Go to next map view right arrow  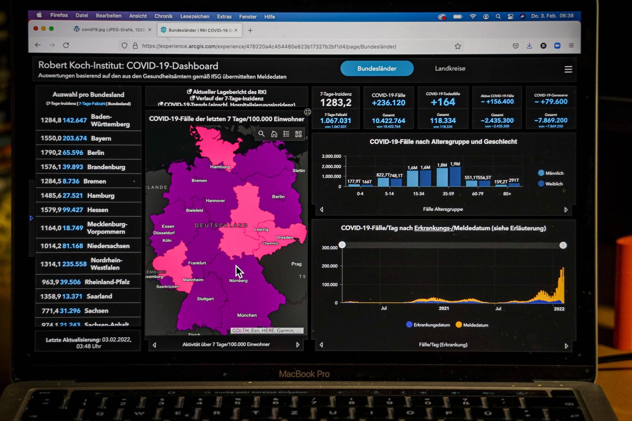pos(298,345)
